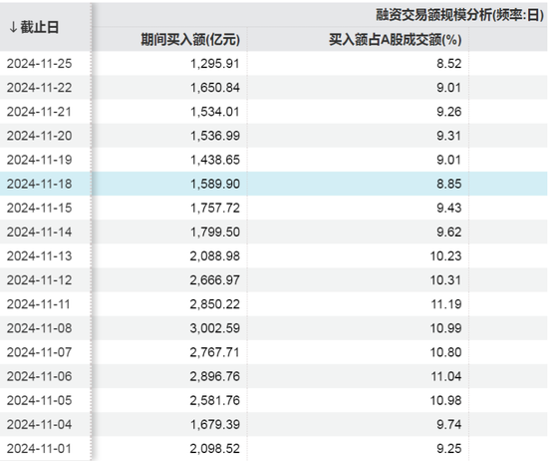
Task: Sort by the 截止日 column header
Action: pyautogui.click(x=34, y=27)
